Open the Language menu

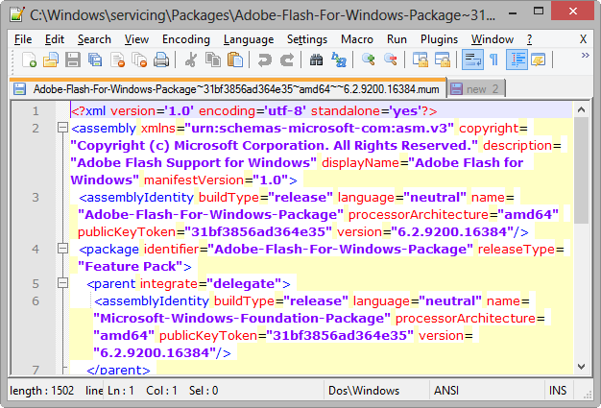click(249, 39)
